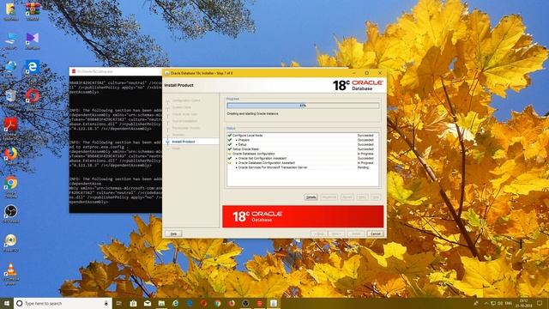This screenshot has width=549, height=309.
Task: Click the Task View taskbar icon
Action: coord(118,303)
